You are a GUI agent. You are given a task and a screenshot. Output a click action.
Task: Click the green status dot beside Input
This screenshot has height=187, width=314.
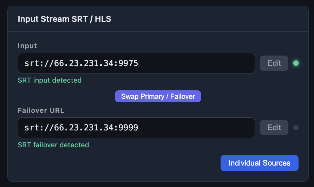point(296,63)
